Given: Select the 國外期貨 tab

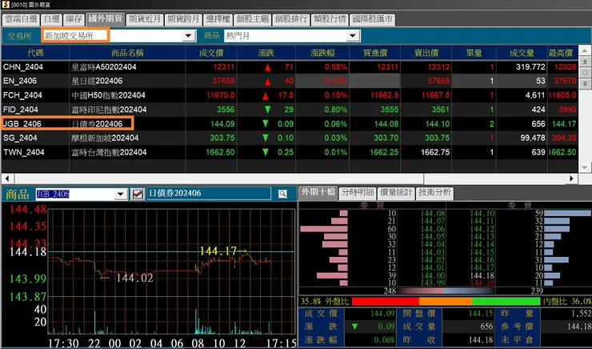Looking at the screenshot, I should pos(106,18).
